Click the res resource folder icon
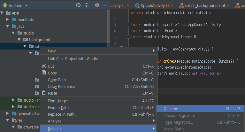Screen dimensions: 245x132 14,120
